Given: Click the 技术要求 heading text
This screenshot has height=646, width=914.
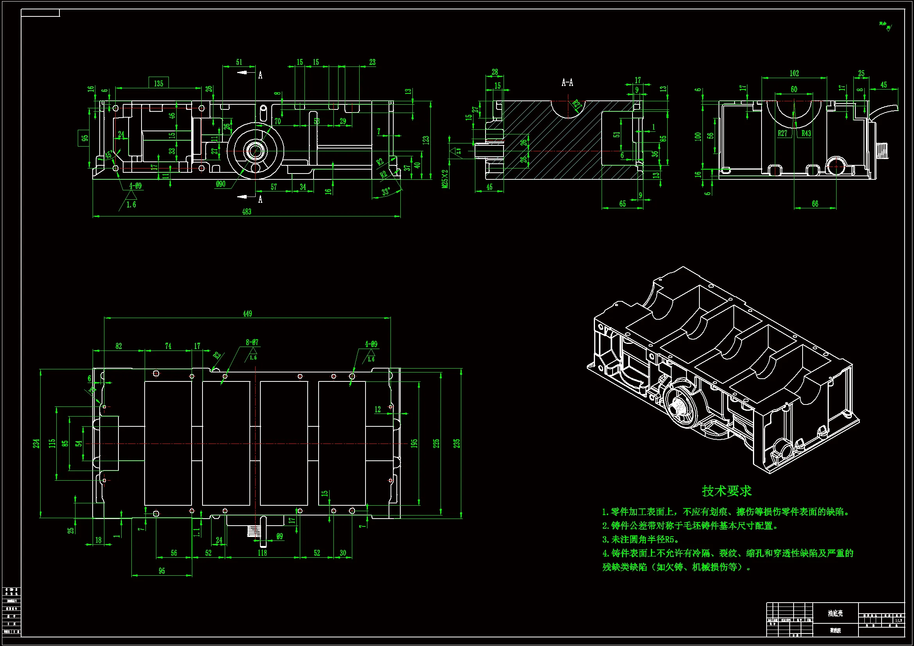Looking at the screenshot, I should pyautogui.click(x=726, y=491).
